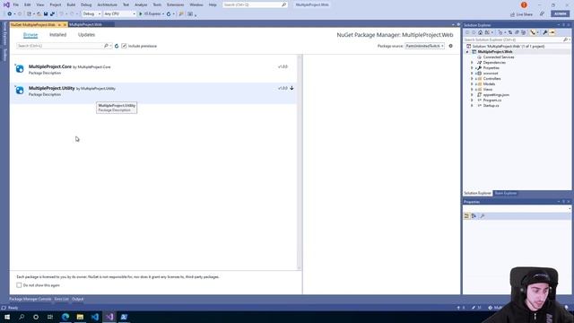Viewport: 574px width, 323px height.
Task: Check the Do not show this again box
Action: pyautogui.click(x=19, y=285)
